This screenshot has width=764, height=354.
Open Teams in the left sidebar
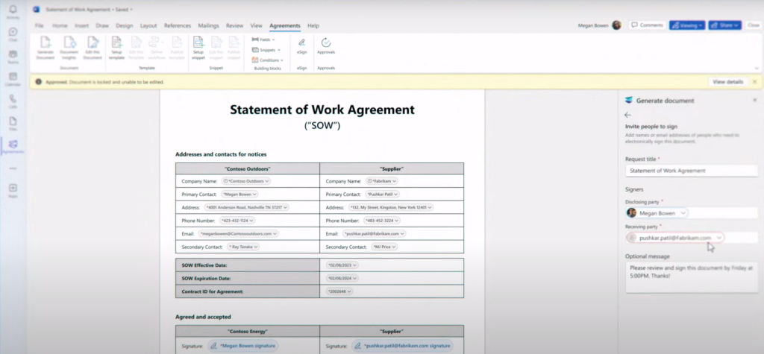[x=13, y=57]
